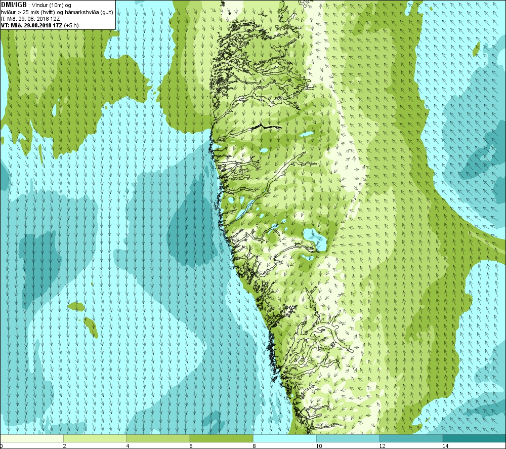
Task: Click the '10' label on the wind scale
Action: [x=319, y=446]
